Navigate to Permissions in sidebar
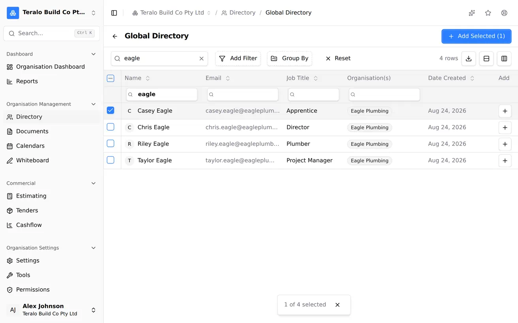The width and height of the screenshot is (518, 323). [x=52, y=290]
